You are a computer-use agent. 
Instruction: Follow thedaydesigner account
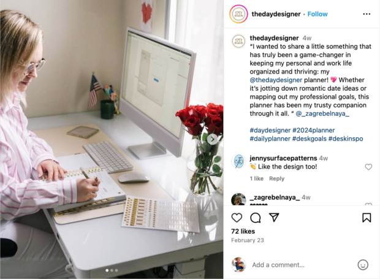click(x=317, y=14)
